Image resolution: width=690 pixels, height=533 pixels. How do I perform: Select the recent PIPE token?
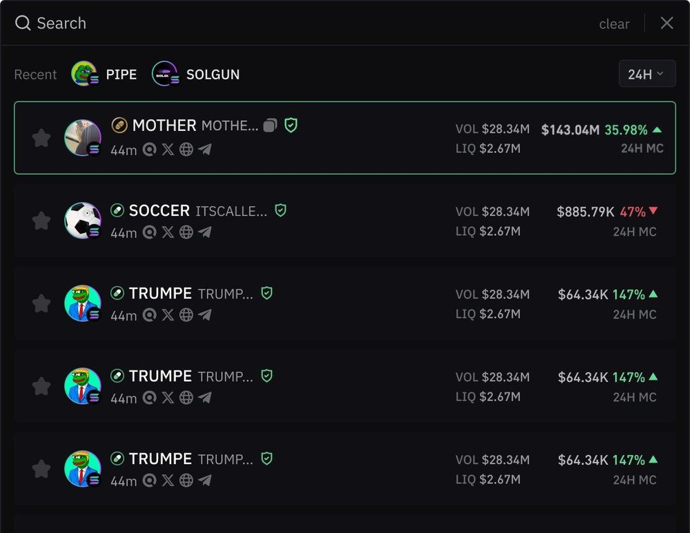pyautogui.click(x=105, y=74)
